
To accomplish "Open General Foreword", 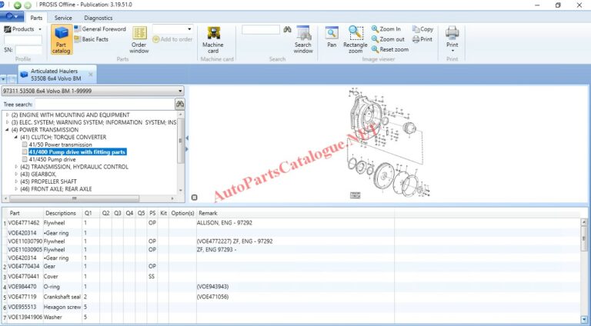I will pyautogui.click(x=100, y=29).
